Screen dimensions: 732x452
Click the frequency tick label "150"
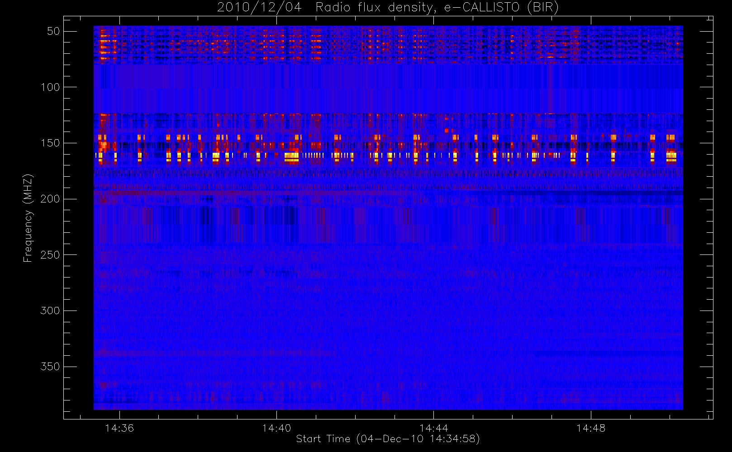50,143
